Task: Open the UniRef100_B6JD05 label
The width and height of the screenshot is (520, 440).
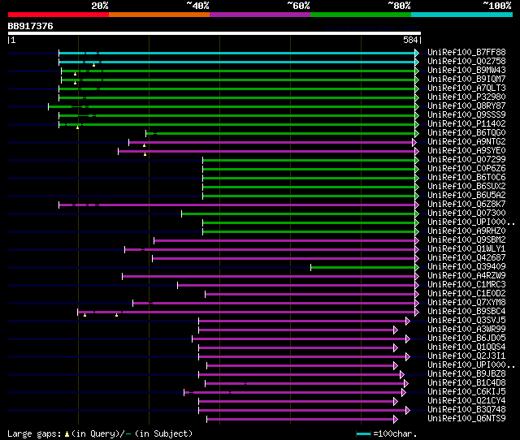Action: point(466,339)
